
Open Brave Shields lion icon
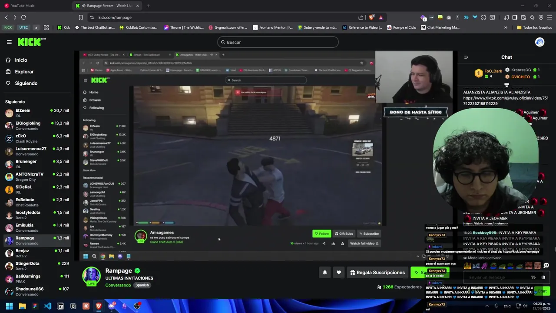point(371,17)
